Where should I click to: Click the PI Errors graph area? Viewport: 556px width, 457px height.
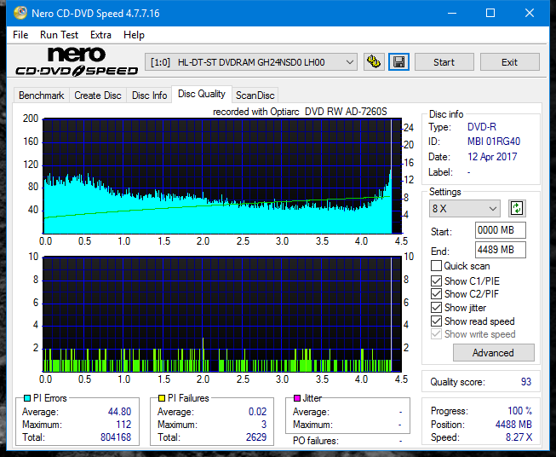tap(222, 176)
